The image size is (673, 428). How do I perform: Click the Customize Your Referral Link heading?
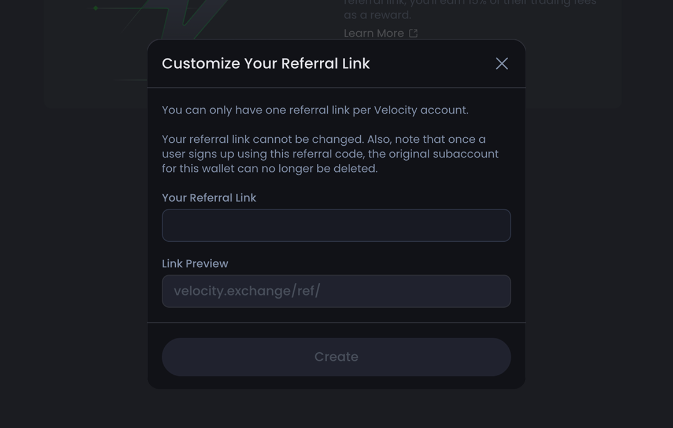(266, 64)
